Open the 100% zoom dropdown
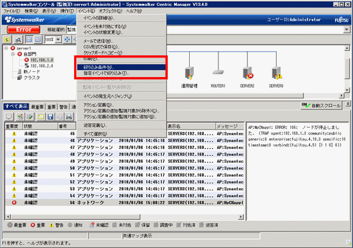This screenshot has width=353, height=248. [x=58, y=40]
